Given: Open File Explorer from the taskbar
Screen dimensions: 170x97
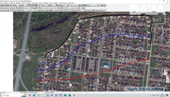Looking at the screenshot, I should pos(39,95).
